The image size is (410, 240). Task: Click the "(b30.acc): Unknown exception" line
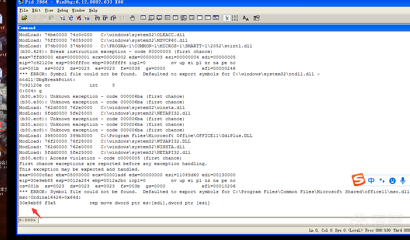coord(102,124)
